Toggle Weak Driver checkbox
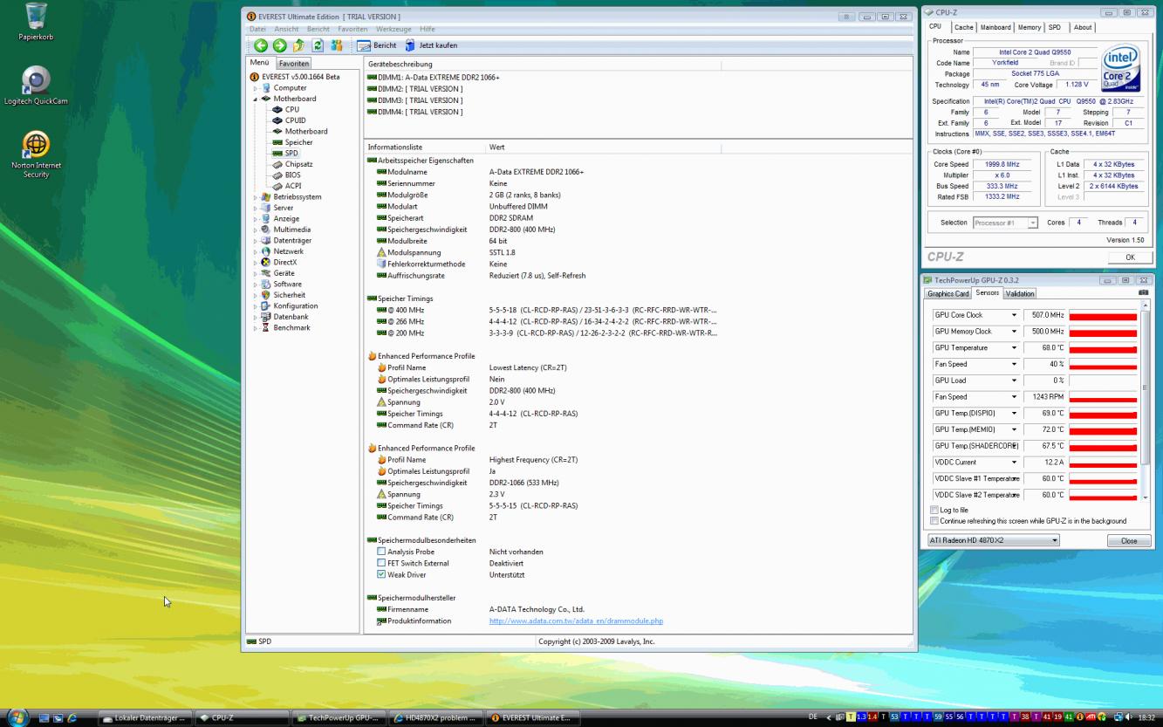1163x727 pixels. (381, 574)
